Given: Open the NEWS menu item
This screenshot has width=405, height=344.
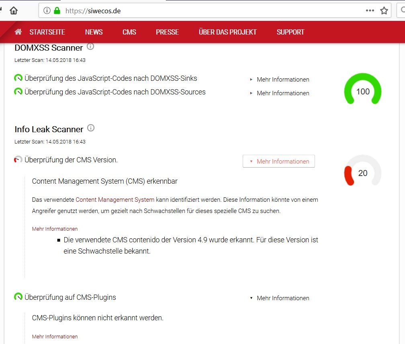Looking at the screenshot, I should point(94,32).
